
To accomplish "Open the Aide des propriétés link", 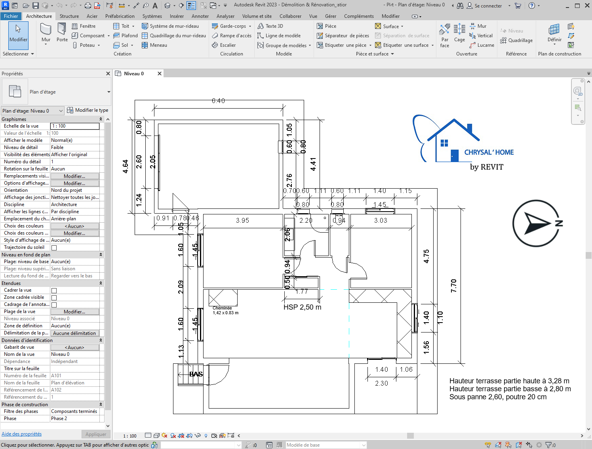I will pos(21,434).
